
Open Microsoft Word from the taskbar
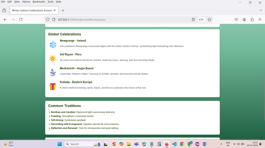tap(205, 144)
